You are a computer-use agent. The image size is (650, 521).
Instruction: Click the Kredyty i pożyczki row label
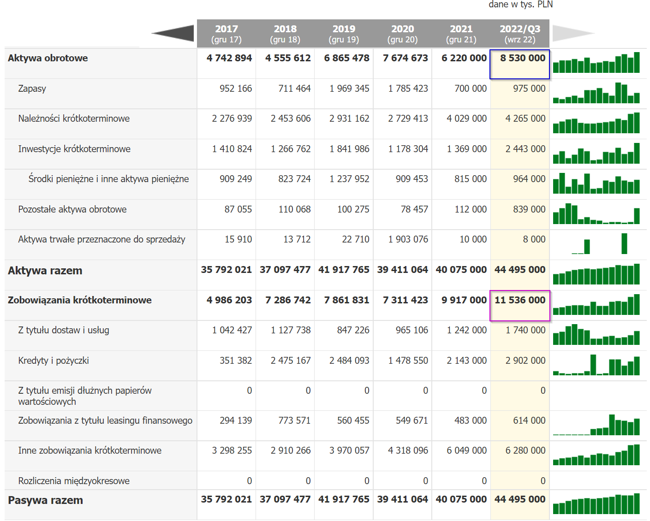(x=54, y=361)
